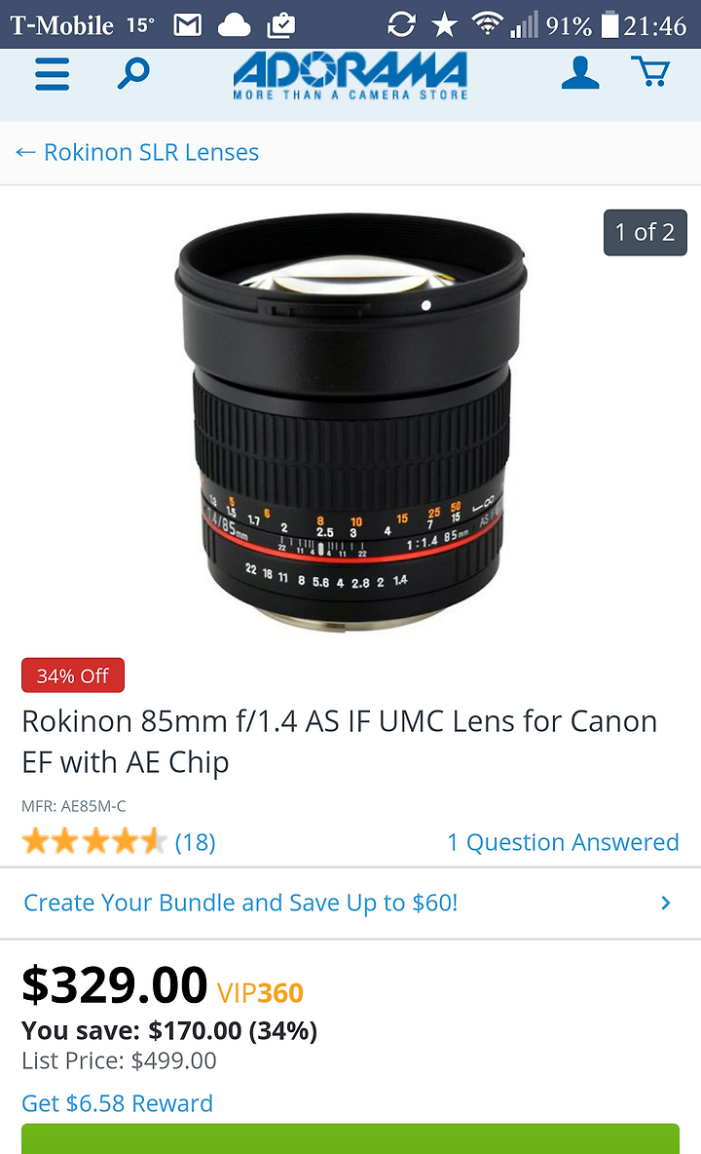The width and height of the screenshot is (701, 1154).
Task: Open Create Your Bundle and Save link
Action: [241, 904]
